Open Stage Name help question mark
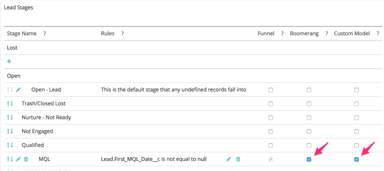The height and width of the screenshot is (171, 384). pyautogui.click(x=45, y=34)
